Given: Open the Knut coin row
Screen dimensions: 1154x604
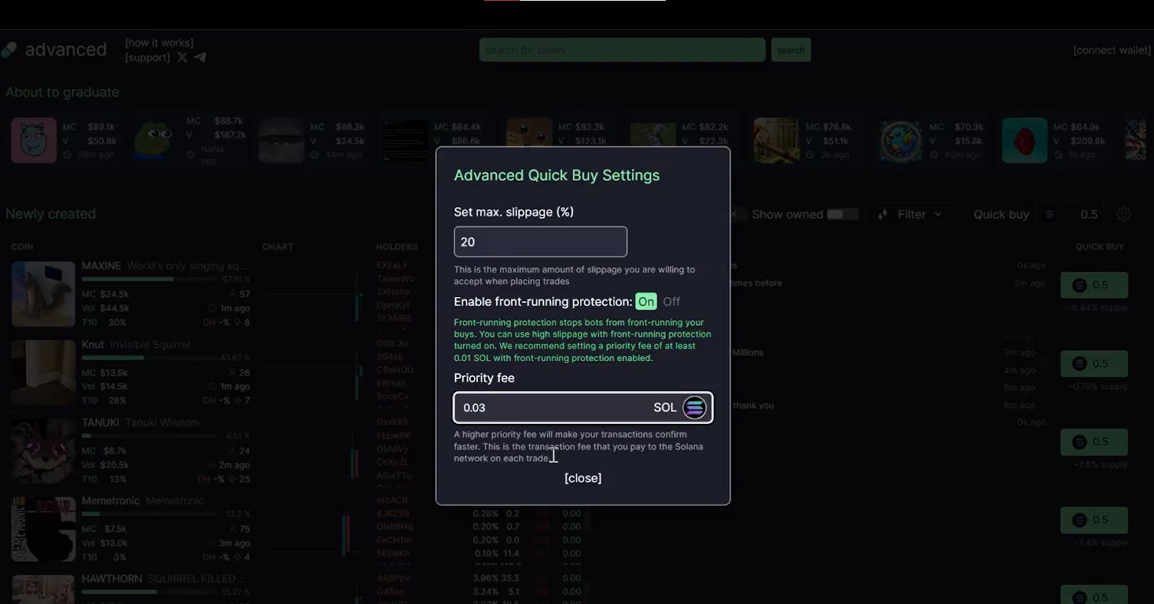Looking at the screenshot, I should pos(131,373).
